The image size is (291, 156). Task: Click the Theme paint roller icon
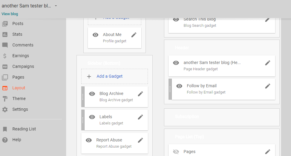[x=5, y=99]
